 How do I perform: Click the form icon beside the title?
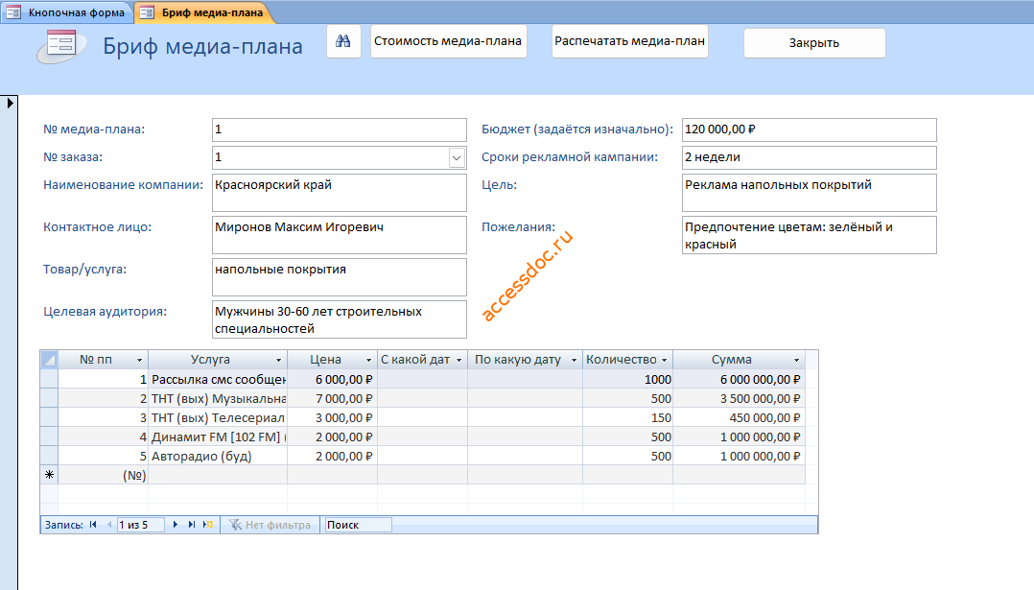(61, 45)
